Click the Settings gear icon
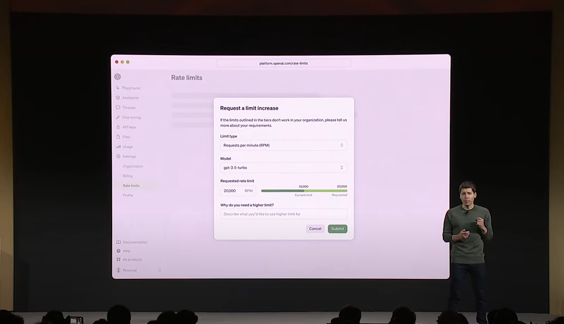This screenshot has width=564, height=324. (x=118, y=156)
